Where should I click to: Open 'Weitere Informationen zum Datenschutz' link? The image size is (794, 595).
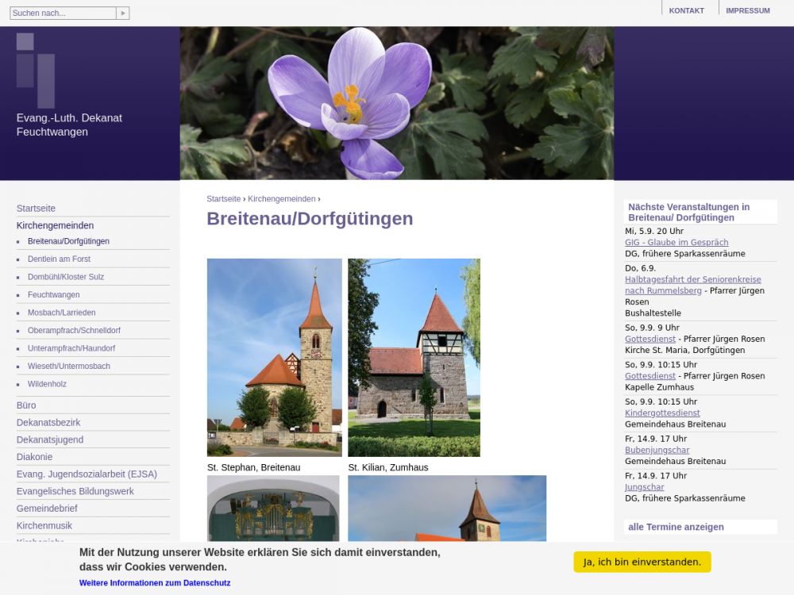tap(155, 583)
